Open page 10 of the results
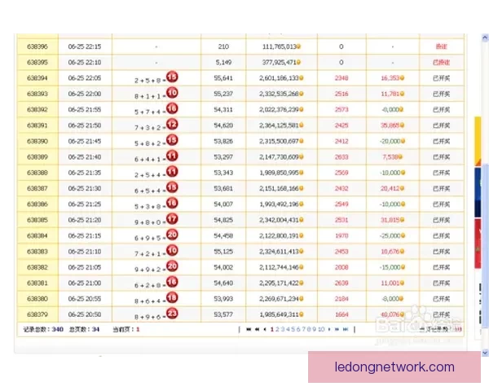This screenshot has height=391, width=489. (x=322, y=329)
